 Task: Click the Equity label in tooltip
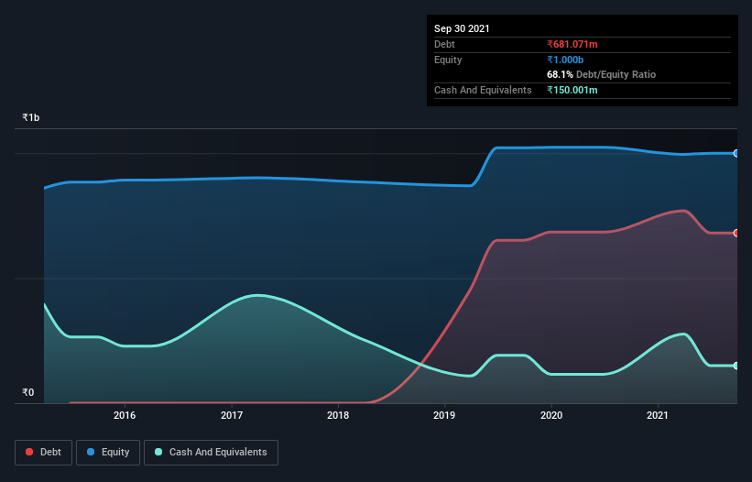448,60
